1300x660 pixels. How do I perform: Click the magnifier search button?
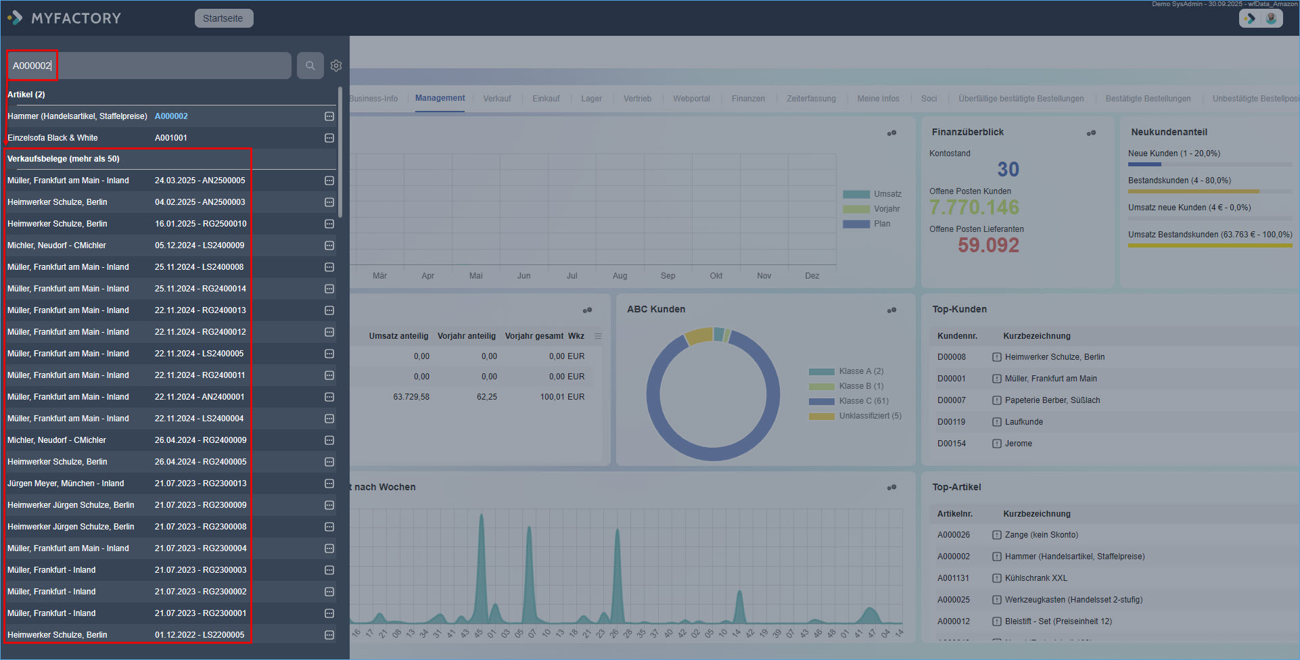[310, 66]
